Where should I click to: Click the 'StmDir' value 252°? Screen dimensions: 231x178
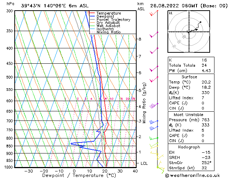click(206, 163)
